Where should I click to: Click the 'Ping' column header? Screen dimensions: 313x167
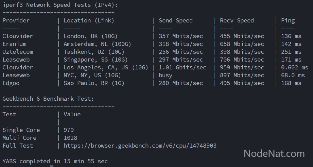point(288,20)
